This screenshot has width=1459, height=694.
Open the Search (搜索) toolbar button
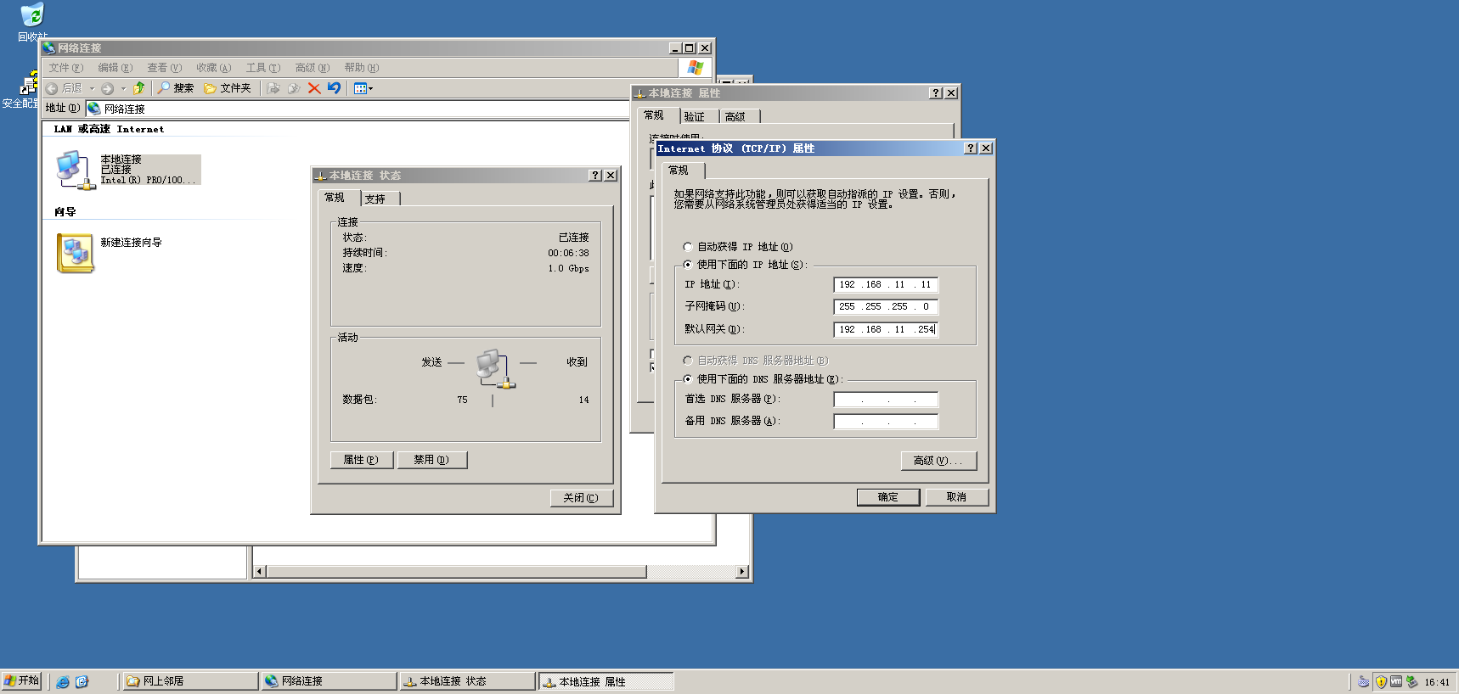[176, 88]
